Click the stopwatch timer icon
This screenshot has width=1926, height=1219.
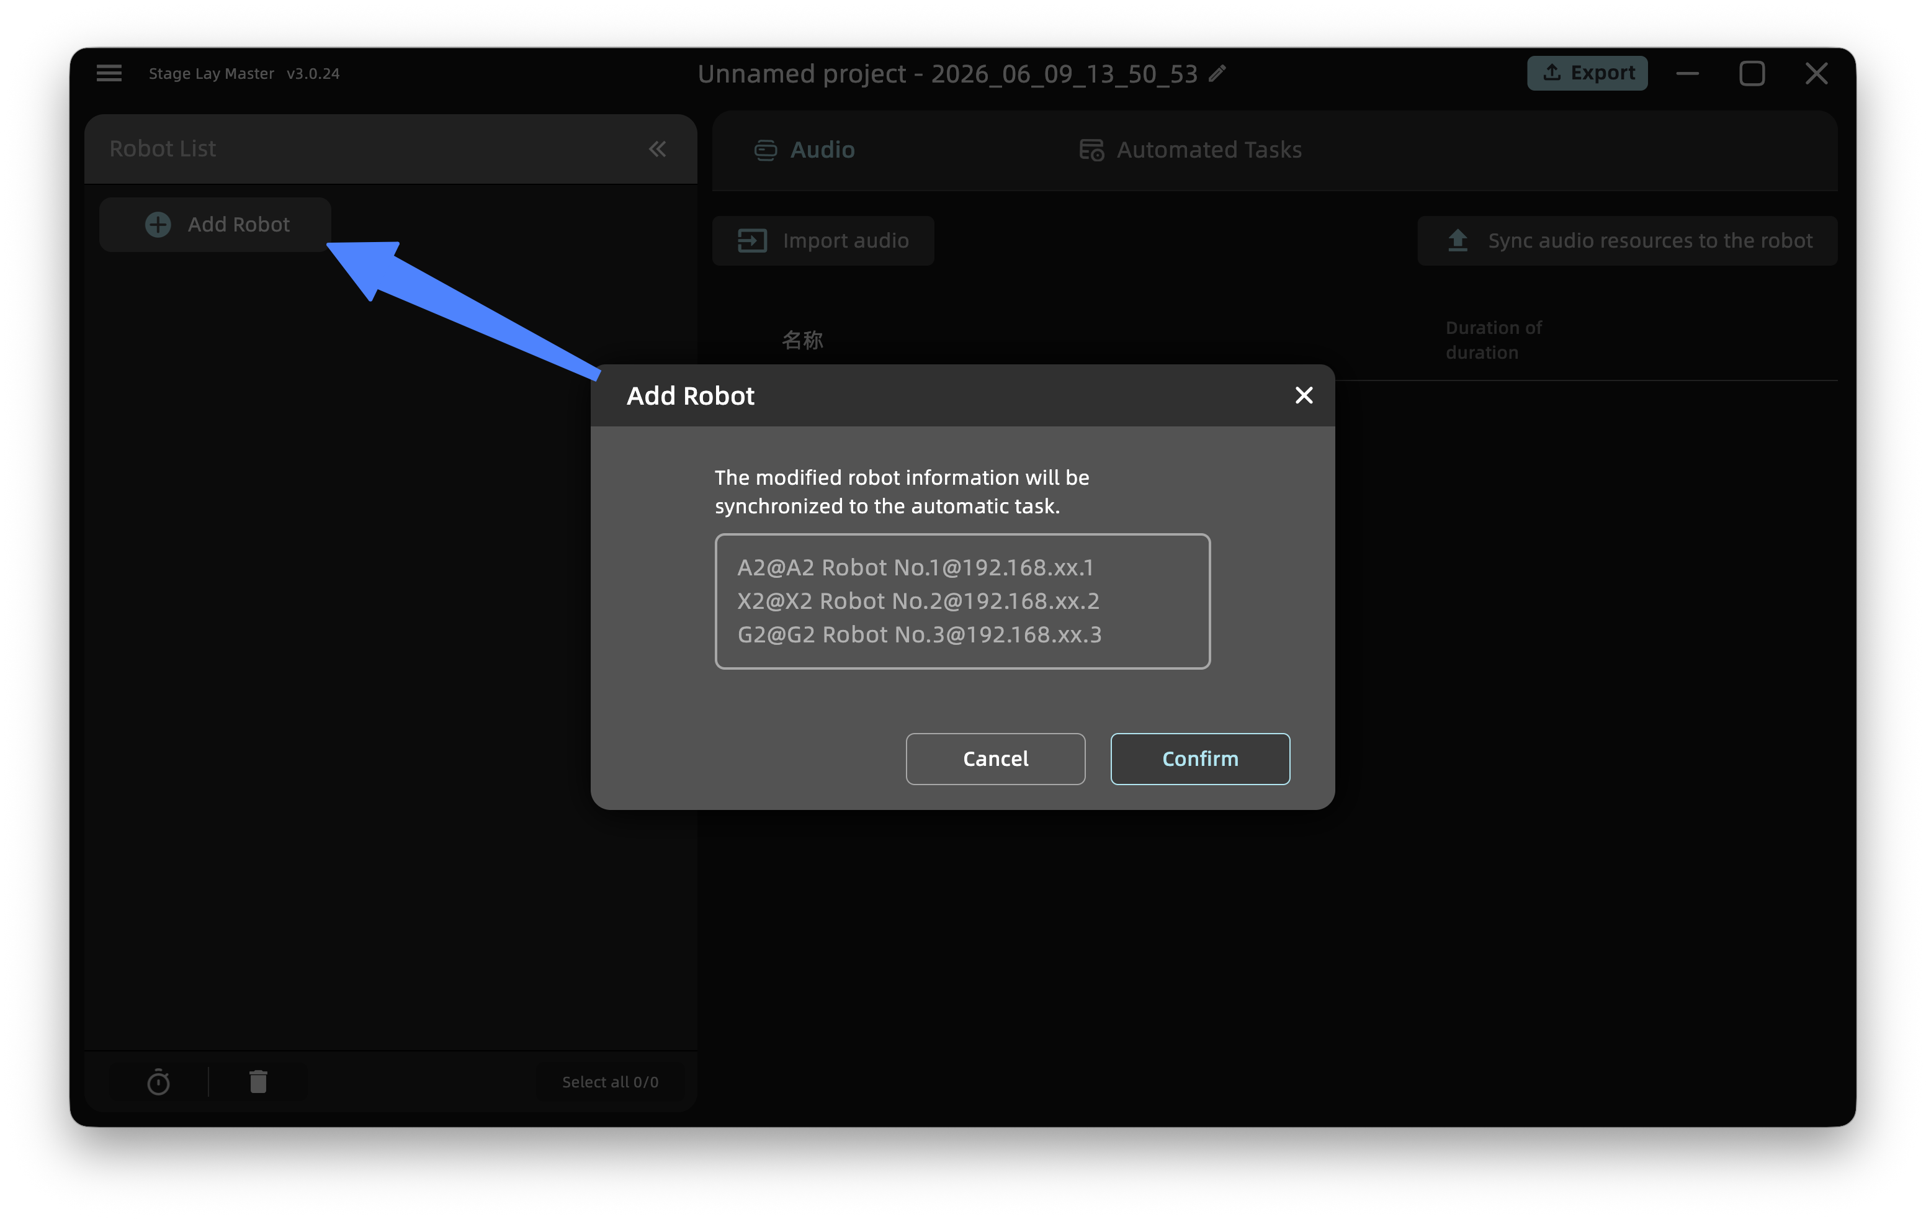158,1081
